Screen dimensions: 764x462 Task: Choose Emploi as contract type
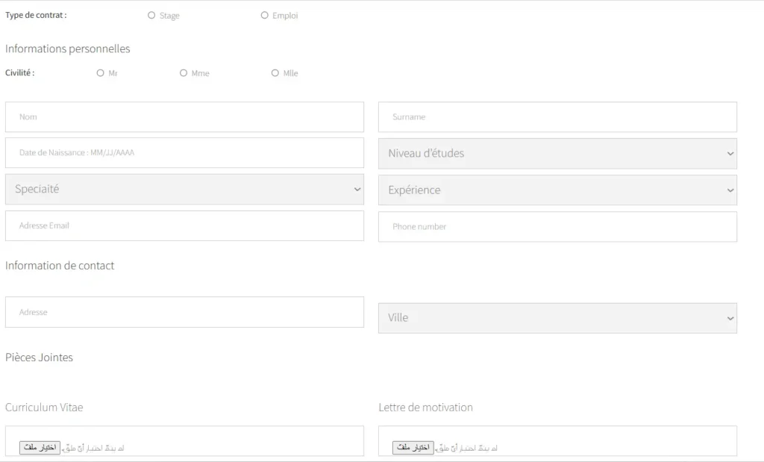coord(265,16)
